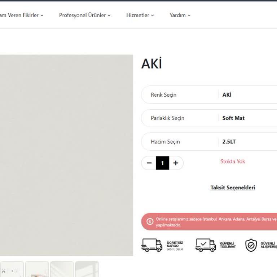The image size is (277, 277).
Task: Click the Stokta Yok status text
Action: pos(233,161)
